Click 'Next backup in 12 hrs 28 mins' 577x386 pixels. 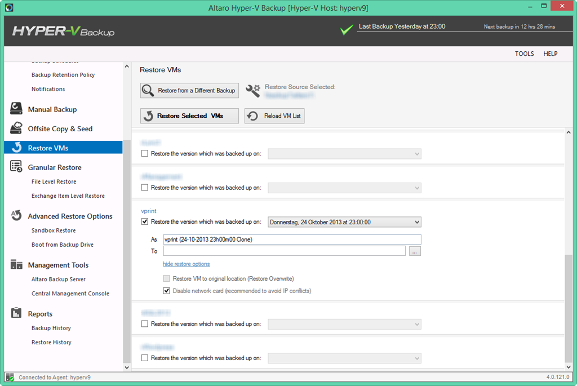519,26
